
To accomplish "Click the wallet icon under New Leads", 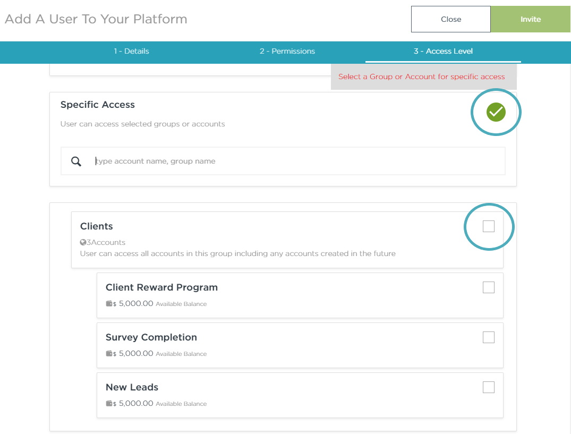I will [x=109, y=404].
